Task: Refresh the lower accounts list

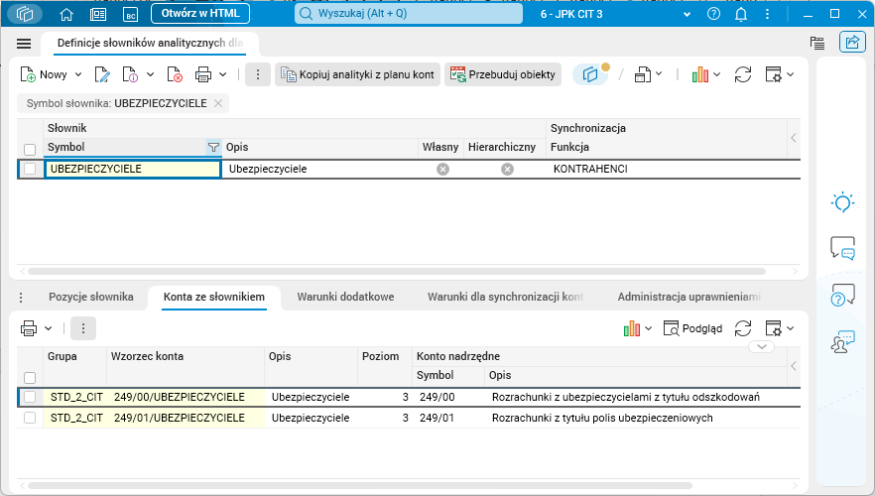Action: (x=743, y=328)
